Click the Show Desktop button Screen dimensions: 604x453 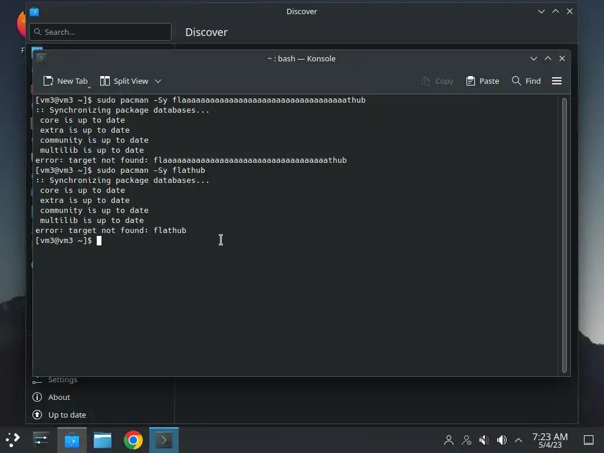589,440
